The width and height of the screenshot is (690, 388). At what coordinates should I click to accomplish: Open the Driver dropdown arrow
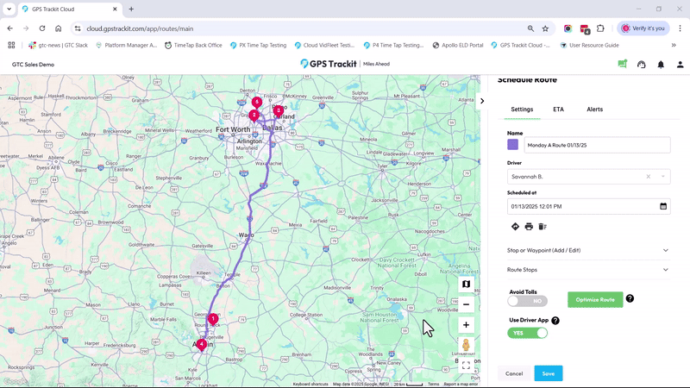(x=662, y=177)
